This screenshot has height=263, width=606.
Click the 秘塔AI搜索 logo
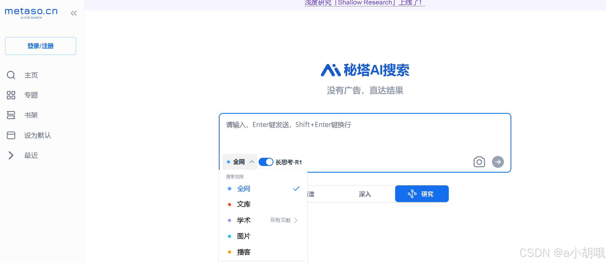pyautogui.click(x=365, y=70)
